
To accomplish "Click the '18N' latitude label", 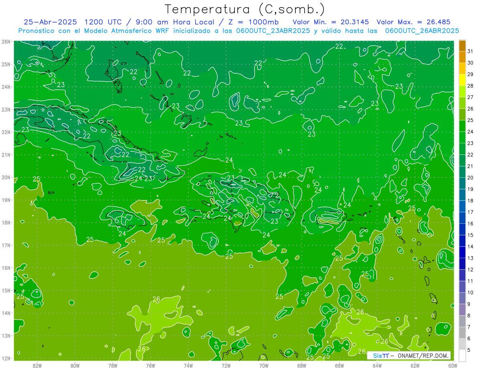I will click(x=6, y=223).
